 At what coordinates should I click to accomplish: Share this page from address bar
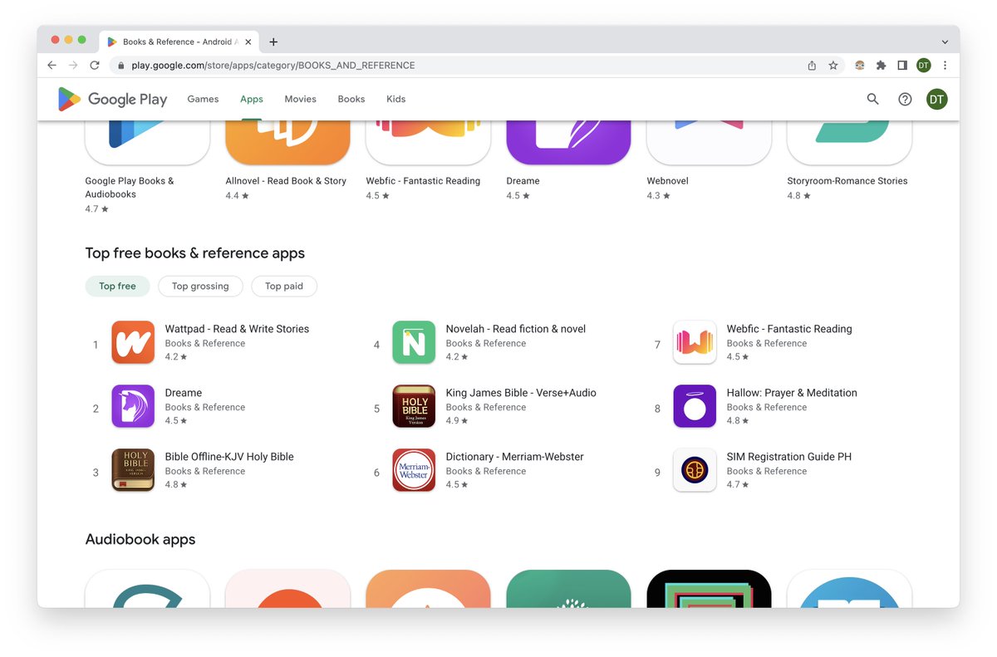(x=812, y=65)
